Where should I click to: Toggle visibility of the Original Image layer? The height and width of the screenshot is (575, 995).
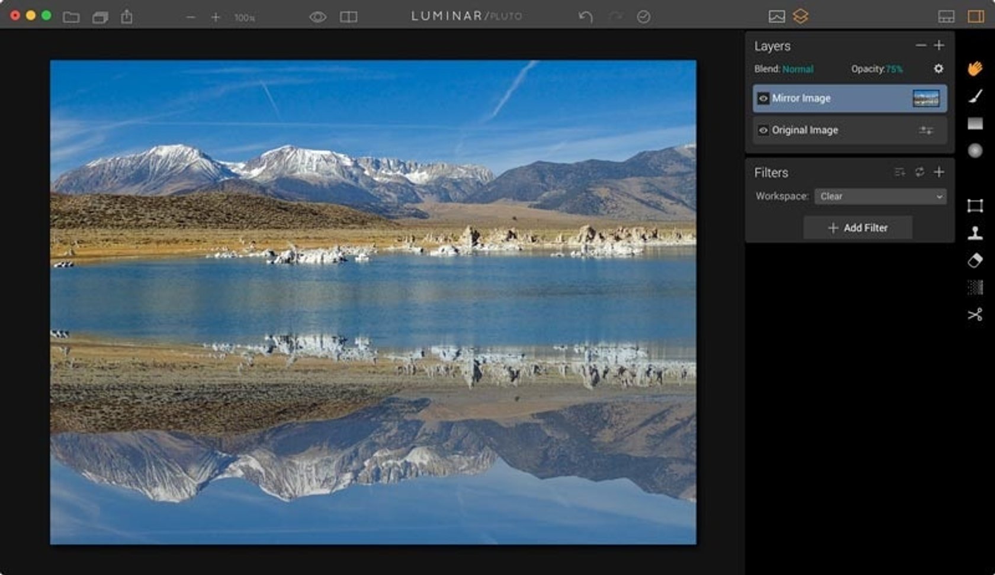[x=764, y=130]
